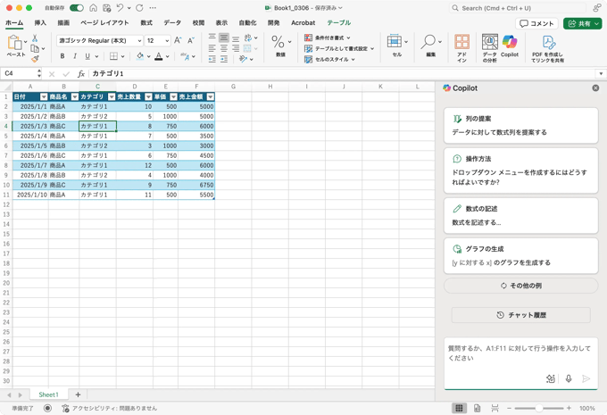Viewport: 607px width, 415px height.
Task: Click the コメント button
Action: tap(536, 23)
